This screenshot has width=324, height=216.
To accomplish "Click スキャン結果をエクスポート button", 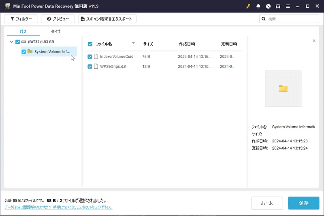I will 107,19.
